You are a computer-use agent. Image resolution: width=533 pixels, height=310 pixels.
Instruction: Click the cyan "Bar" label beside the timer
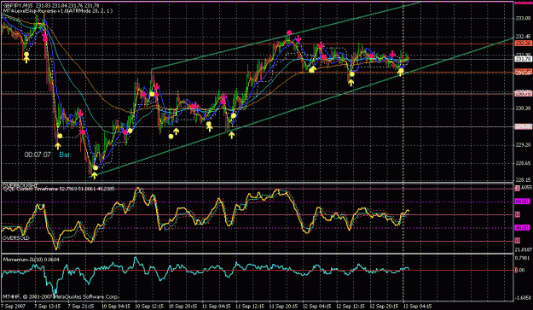coord(65,155)
